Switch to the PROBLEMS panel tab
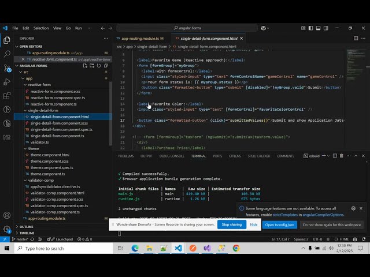This screenshot has height=277, width=370. (x=126, y=156)
